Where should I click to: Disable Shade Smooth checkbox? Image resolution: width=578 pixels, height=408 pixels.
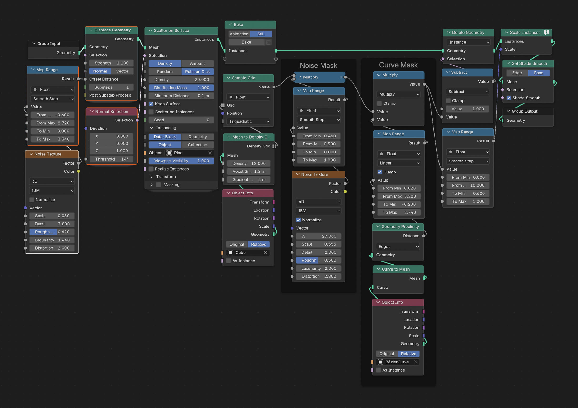click(509, 98)
